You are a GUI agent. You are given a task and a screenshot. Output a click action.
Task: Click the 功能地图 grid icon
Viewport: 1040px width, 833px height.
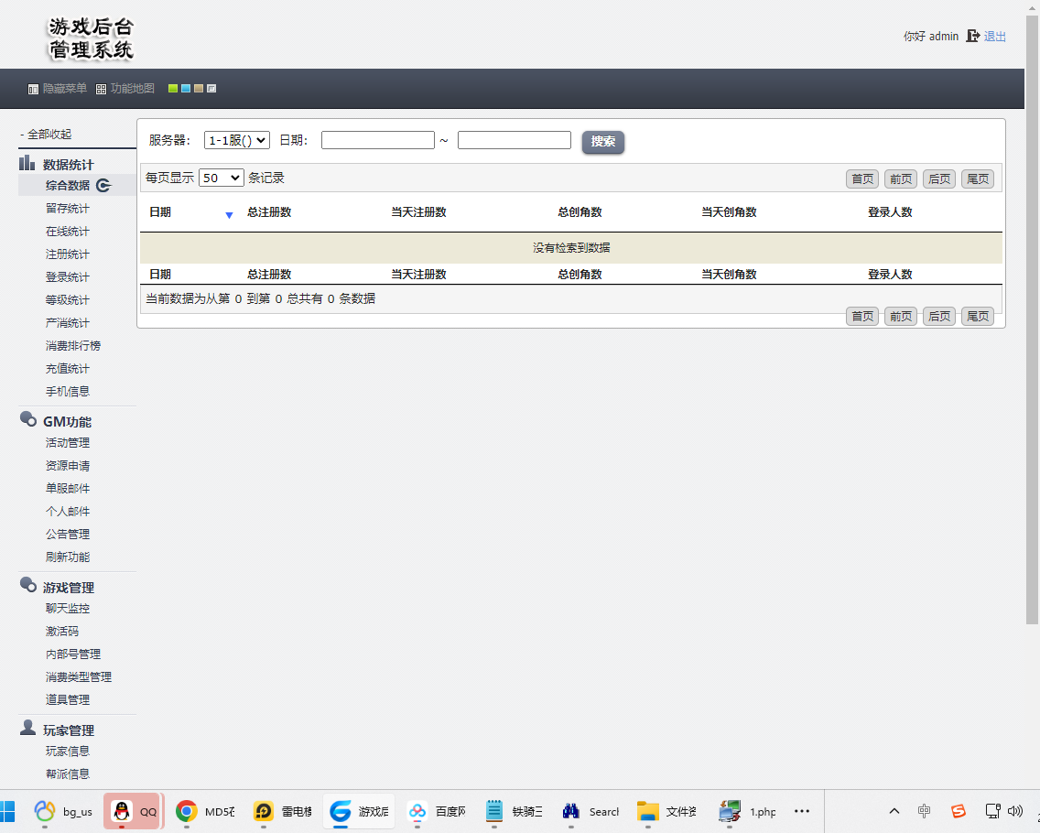click(102, 89)
